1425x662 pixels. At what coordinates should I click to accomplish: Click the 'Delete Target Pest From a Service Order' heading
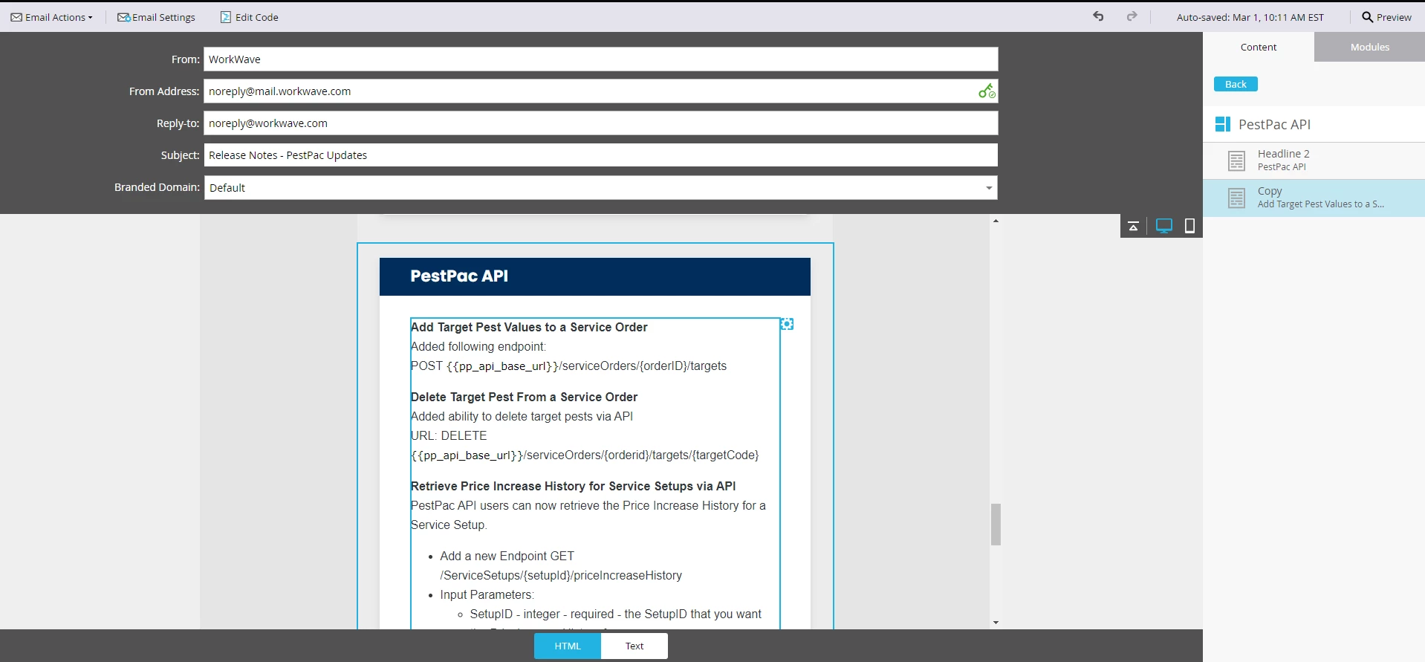(524, 397)
